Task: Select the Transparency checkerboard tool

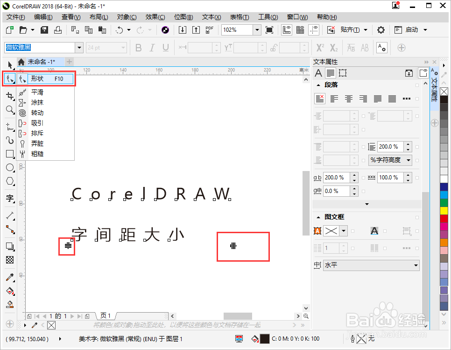Action: coord(10,260)
